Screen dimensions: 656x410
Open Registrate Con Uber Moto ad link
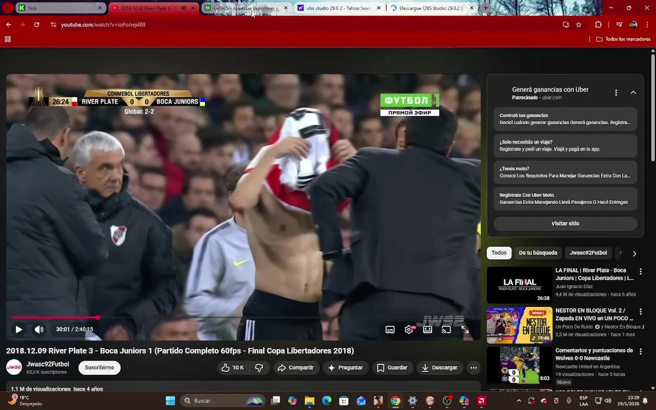(565, 198)
